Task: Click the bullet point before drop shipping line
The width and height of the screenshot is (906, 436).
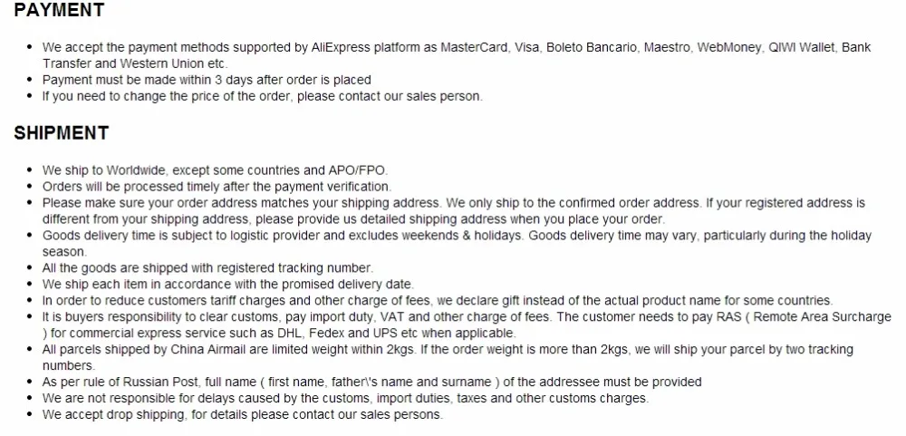Action: [x=30, y=414]
